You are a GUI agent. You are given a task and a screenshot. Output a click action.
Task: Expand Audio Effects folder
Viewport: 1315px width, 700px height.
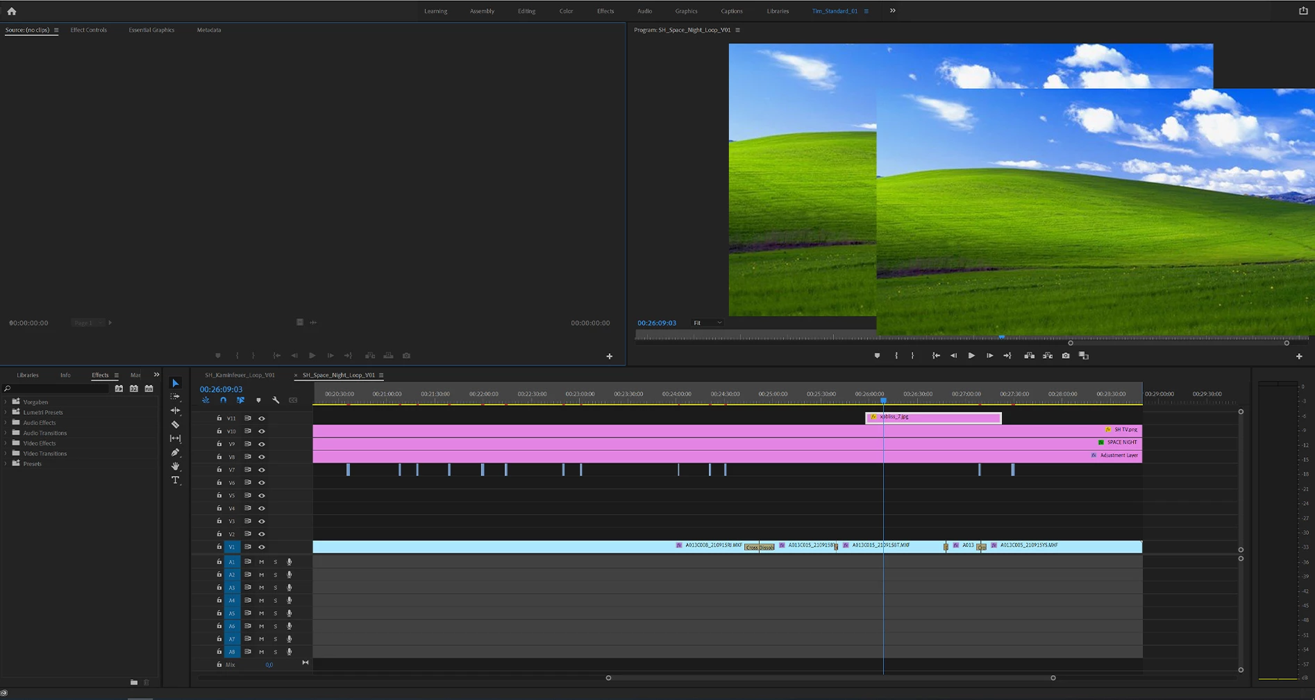pyautogui.click(x=6, y=423)
